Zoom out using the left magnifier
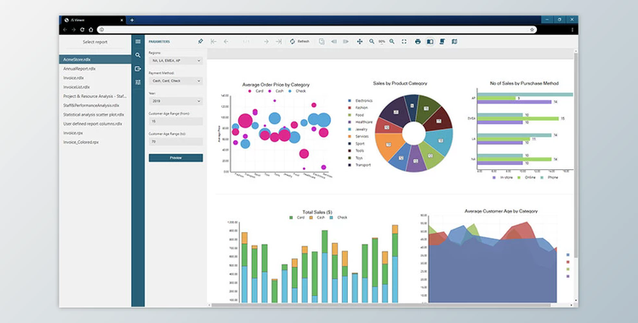638x323 pixels. coord(372,42)
